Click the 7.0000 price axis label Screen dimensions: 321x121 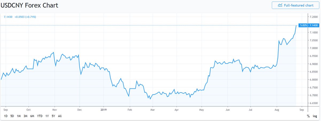(x=313, y=48)
